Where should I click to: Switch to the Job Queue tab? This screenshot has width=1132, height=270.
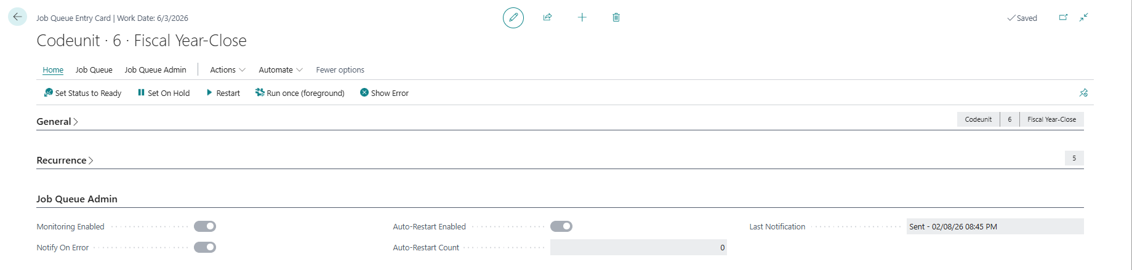[x=94, y=70]
